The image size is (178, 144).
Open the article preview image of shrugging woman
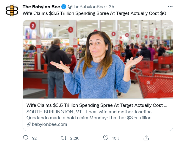(98, 59)
